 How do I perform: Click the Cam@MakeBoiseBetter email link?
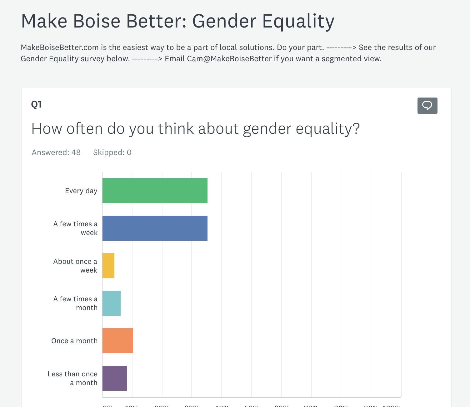click(229, 58)
